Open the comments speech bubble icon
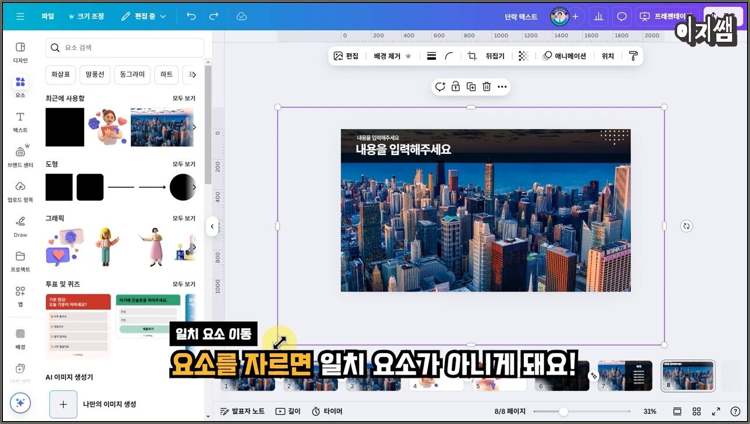 point(622,16)
